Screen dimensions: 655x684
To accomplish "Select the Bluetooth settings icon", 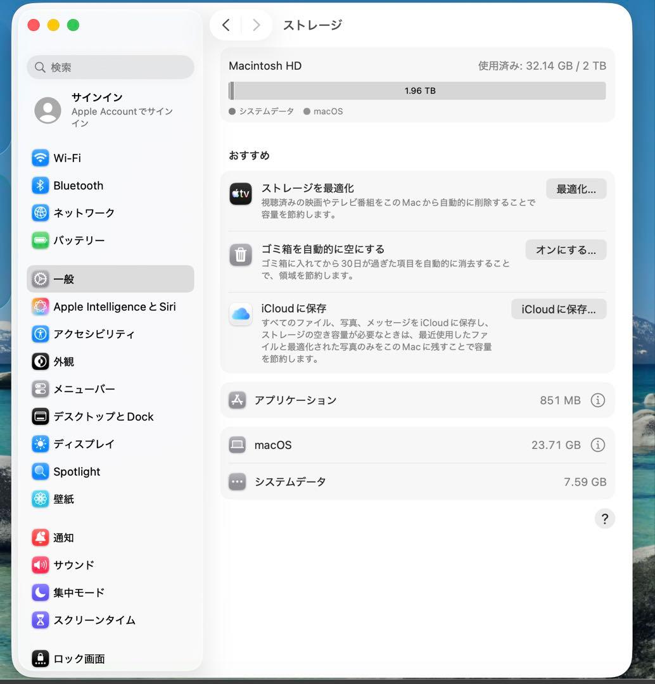I will [x=40, y=185].
